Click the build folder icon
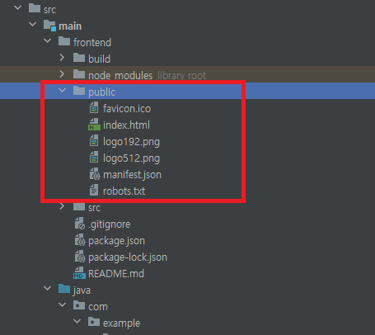The image size is (375, 335). pos(79,58)
